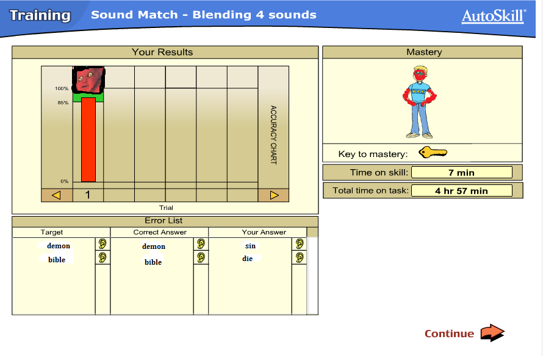Click the Mastery panel title
This screenshot has width=543, height=356.
click(x=424, y=52)
